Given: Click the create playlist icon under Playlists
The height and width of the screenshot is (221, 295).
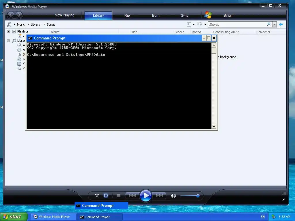Looking at the screenshot, I should tap(20, 36).
